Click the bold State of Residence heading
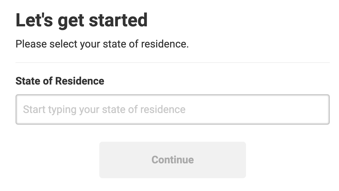Viewport: 339px width, 191px height. tap(60, 81)
